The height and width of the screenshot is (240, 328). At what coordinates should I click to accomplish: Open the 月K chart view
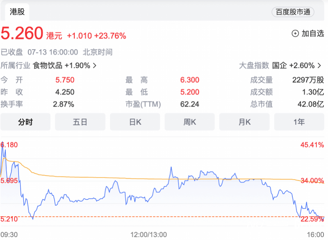point(244,122)
